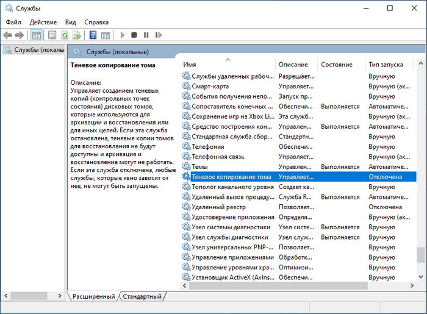Click gear icon of Теневое копирование тома

point(186,177)
